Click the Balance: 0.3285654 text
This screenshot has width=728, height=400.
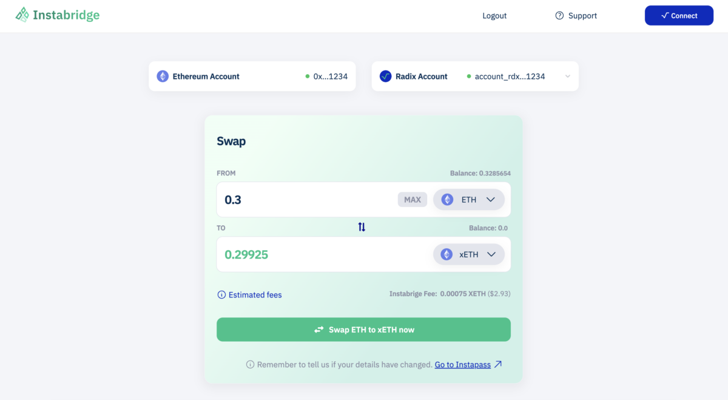coord(480,173)
